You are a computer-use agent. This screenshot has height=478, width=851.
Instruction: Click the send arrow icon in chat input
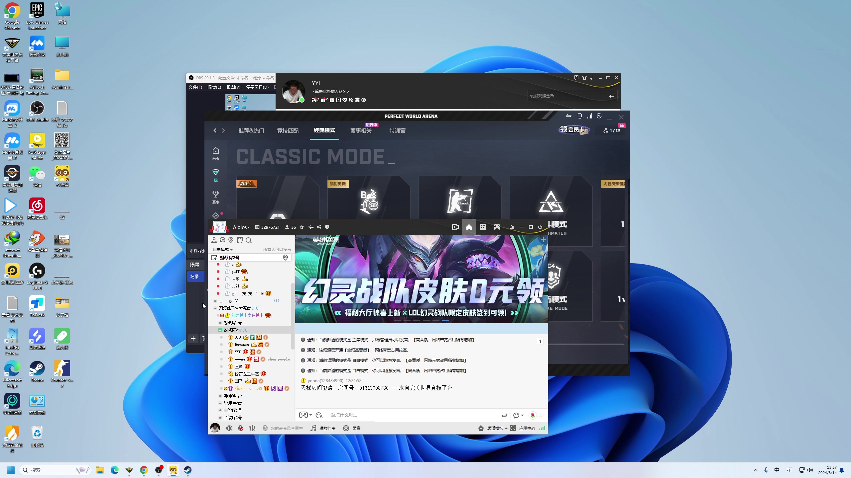point(504,415)
